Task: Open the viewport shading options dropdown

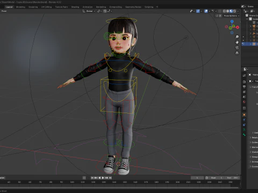Action: tap(238, 11)
